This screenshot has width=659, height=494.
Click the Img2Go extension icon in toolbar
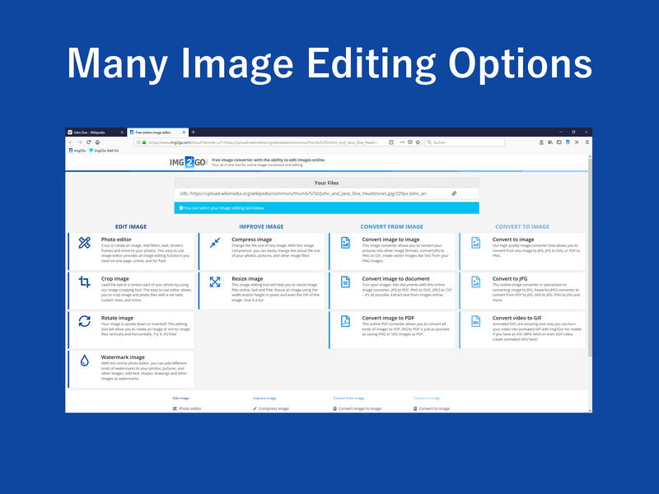pyautogui.click(x=568, y=142)
